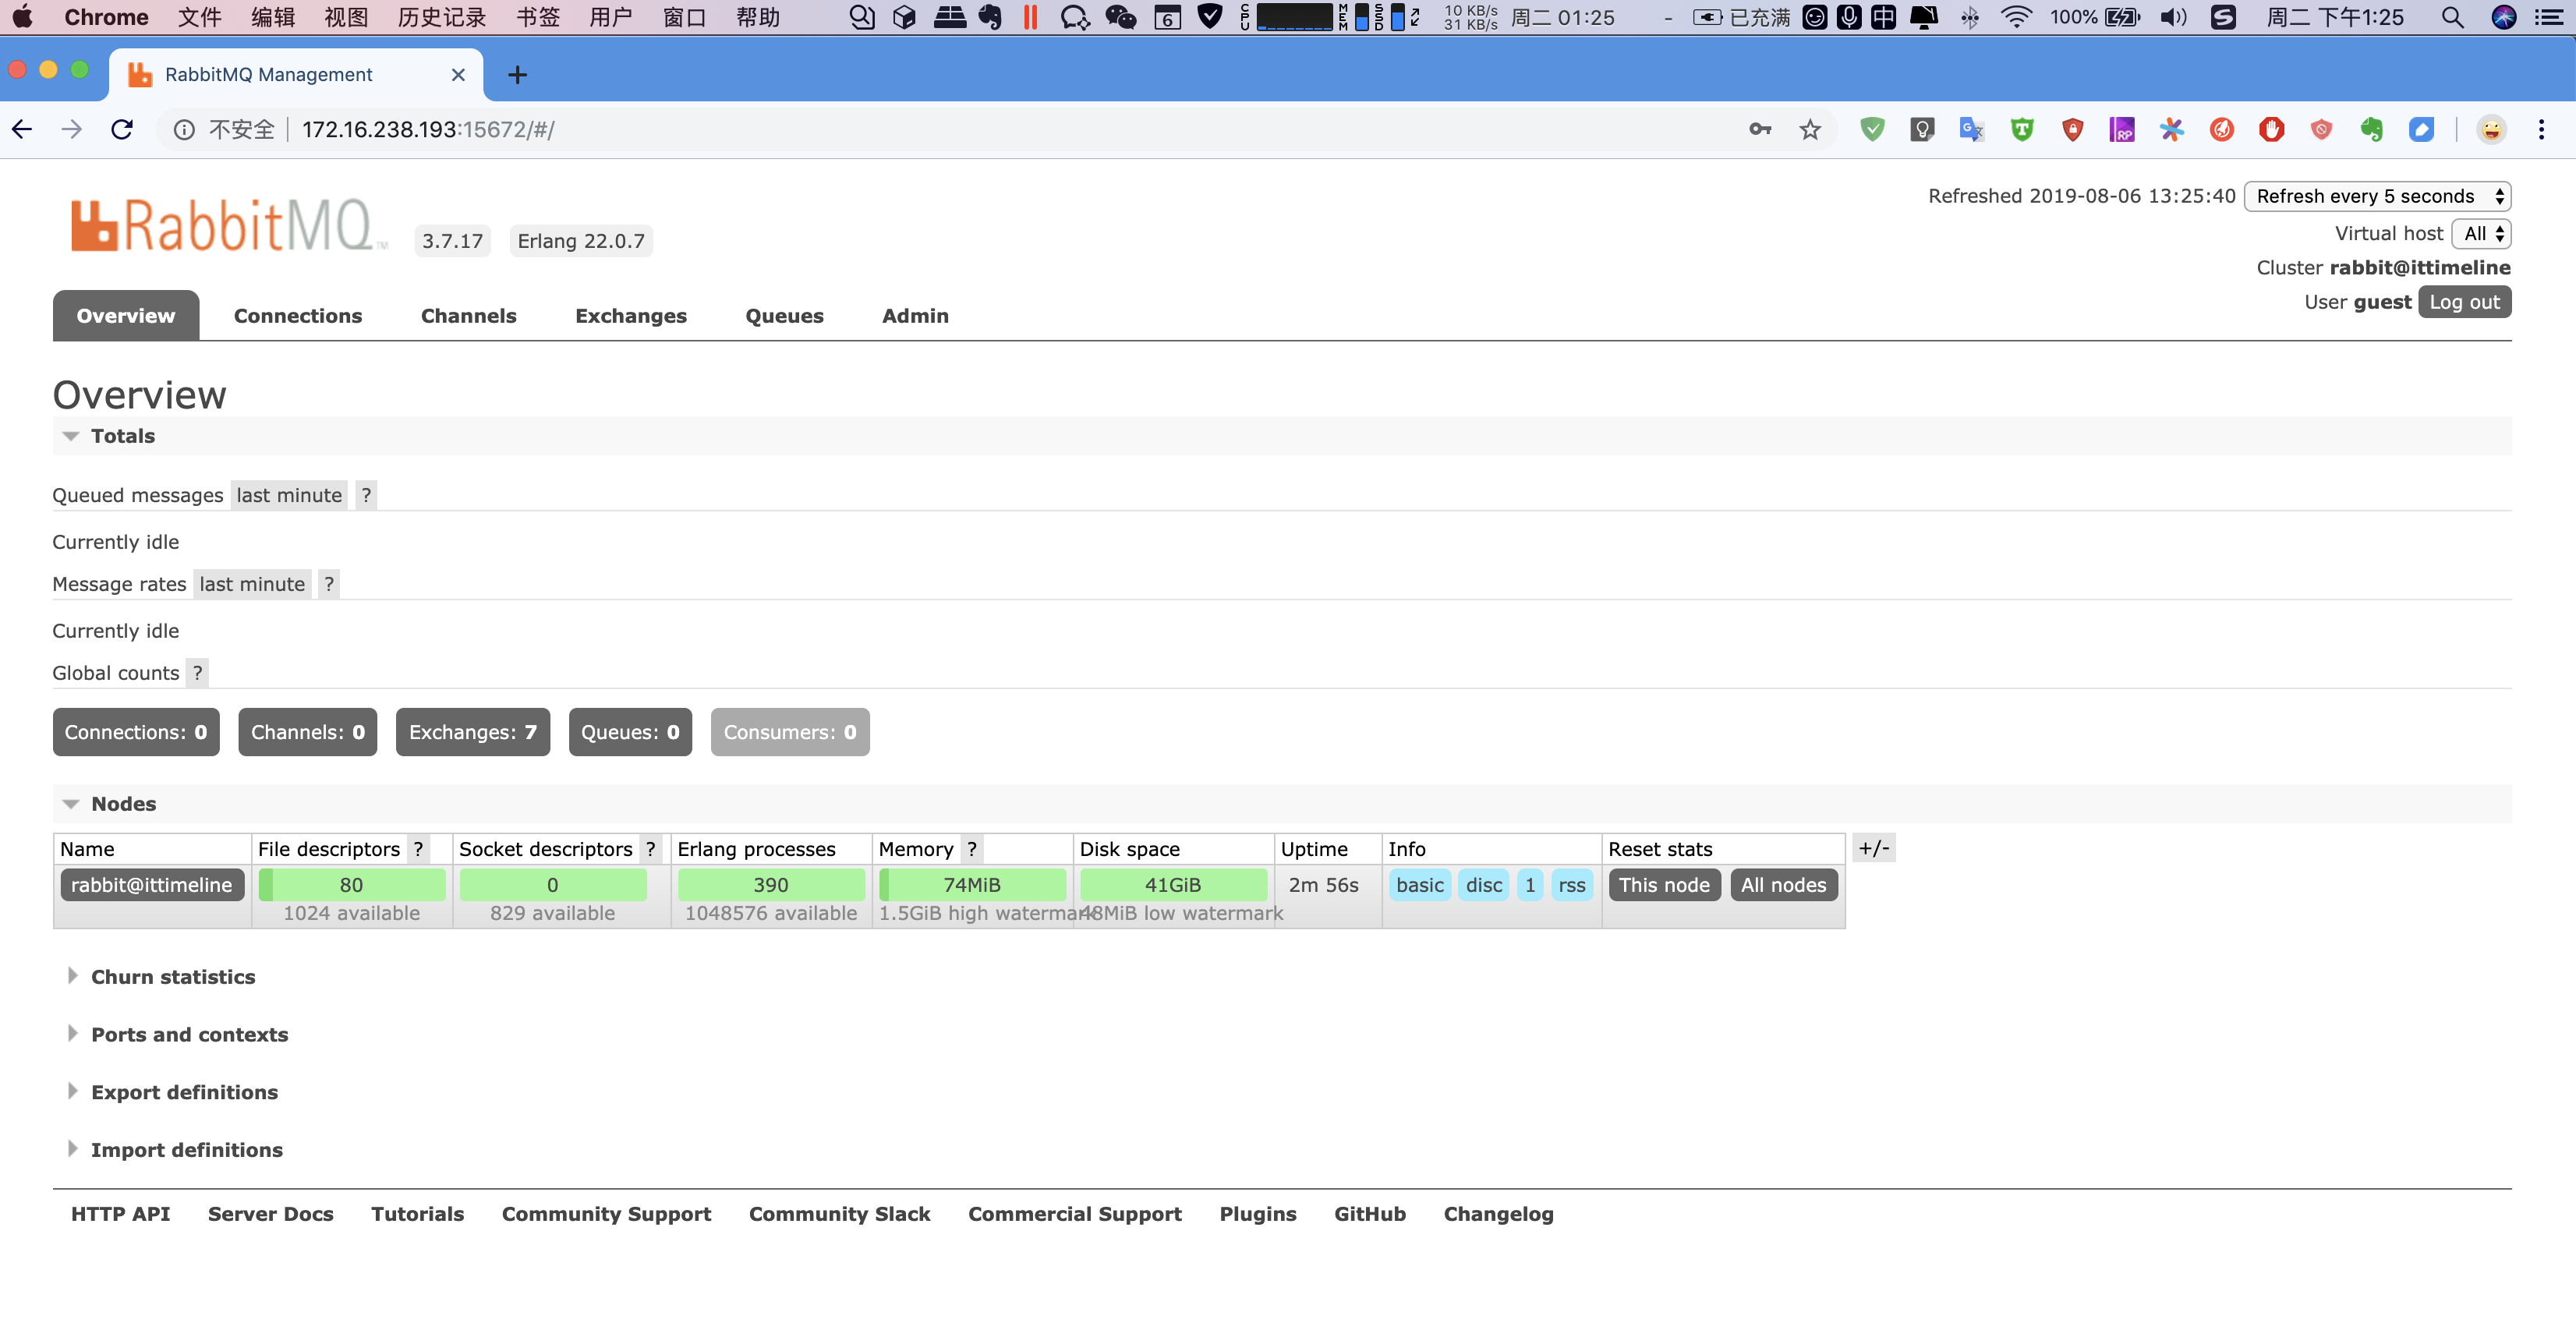
Task: Expand Churn statistics section
Action: coord(172,977)
